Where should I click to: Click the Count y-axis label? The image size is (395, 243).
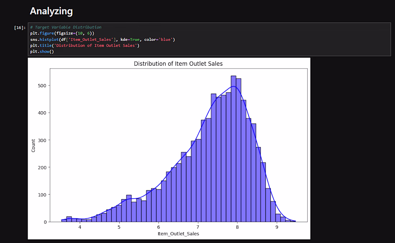tap(33, 145)
